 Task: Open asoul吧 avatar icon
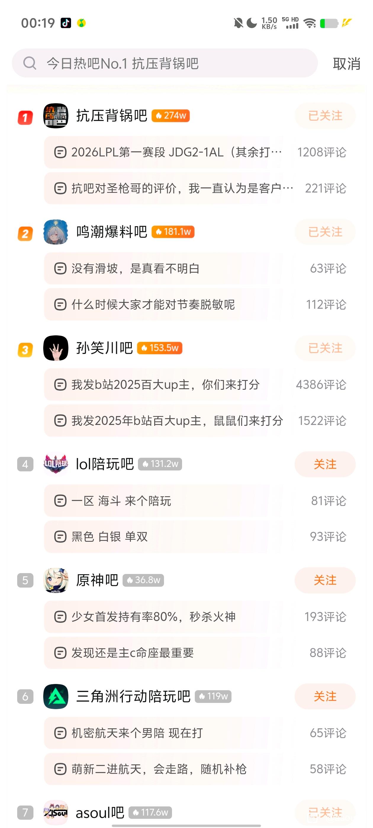coord(56,812)
